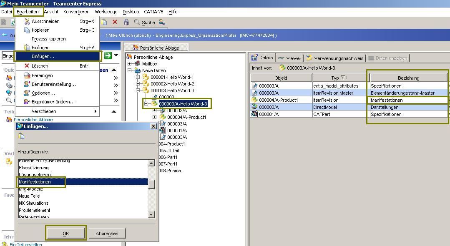
Task: Click the back arrow icon in the blue header
Action: [4, 35]
